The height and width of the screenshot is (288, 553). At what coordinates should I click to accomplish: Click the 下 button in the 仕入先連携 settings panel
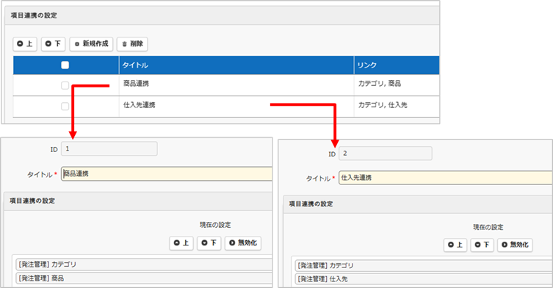482,245
